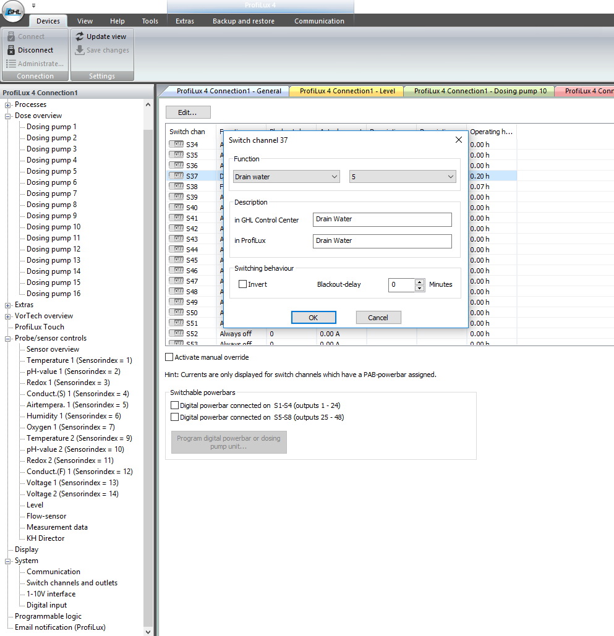Select Programmable logic in tree
Screen dimensions: 614x636
click(48, 616)
